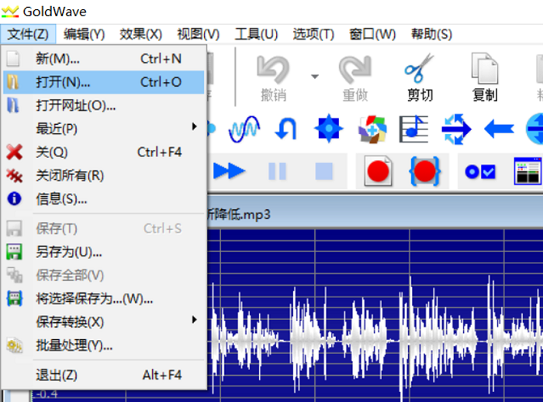Click the 复制 copy toolbar button
Image resolution: width=543 pixels, height=402 pixels.
[485, 77]
